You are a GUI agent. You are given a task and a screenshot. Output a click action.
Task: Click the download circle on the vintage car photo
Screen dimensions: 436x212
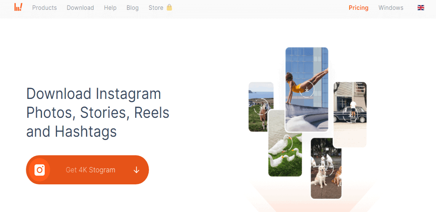point(351,115)
